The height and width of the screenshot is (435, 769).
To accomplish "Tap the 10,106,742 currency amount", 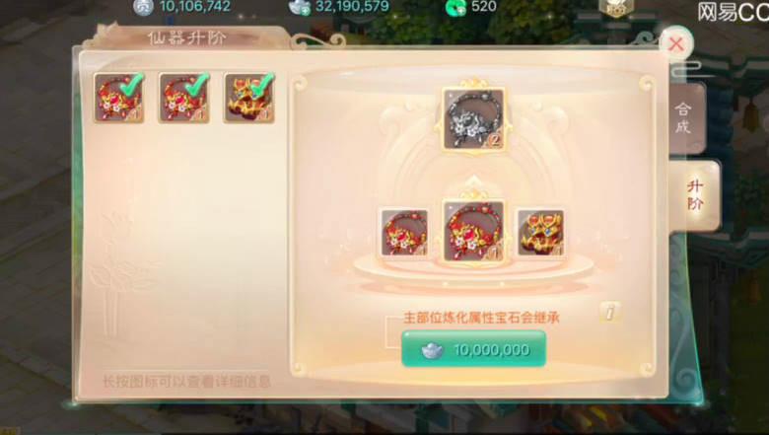I will 195,6.
